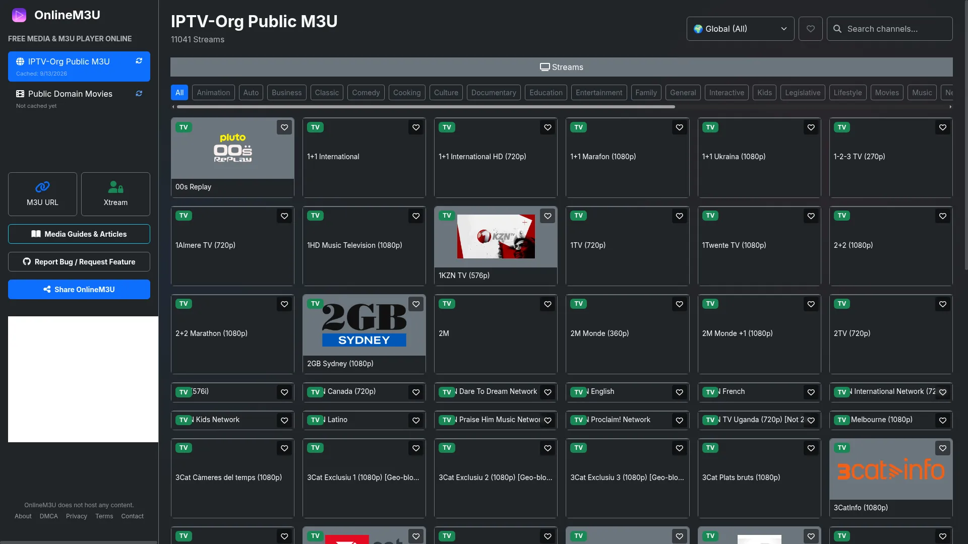Favorite 1Twente TV (1080p) channel
This screenshot has width=968, height=544.
click(811, 216)
